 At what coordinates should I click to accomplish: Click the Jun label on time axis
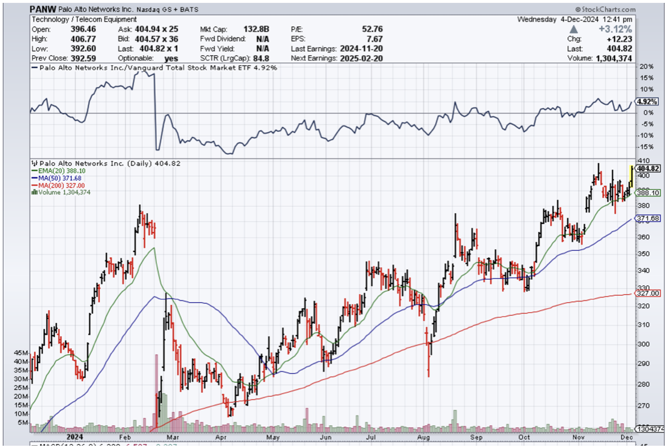pyautogui.click(x=325, y=437)
